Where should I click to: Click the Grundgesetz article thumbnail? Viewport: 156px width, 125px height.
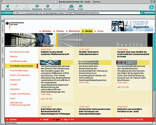88,63
